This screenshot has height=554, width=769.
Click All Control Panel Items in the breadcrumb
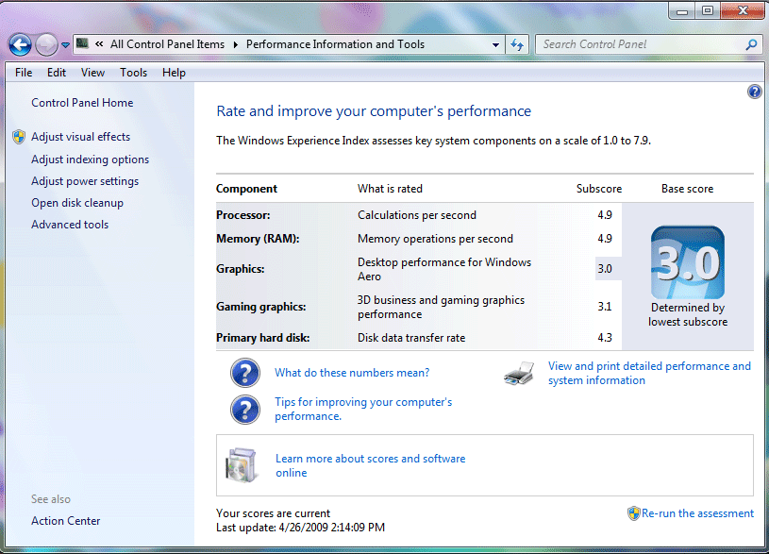coord(167,44)
